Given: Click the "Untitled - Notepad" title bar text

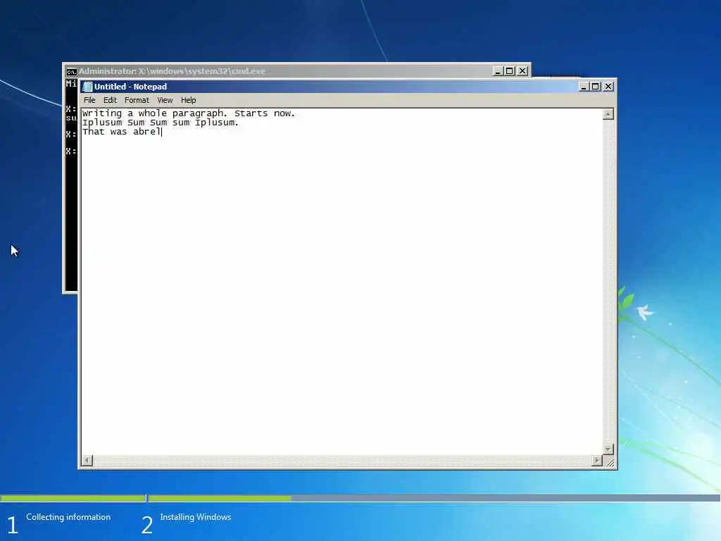Looking at the screenshot, I should pos(130,87).
